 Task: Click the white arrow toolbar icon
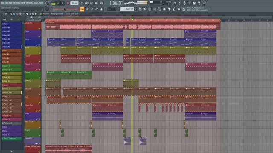(87, 9)
